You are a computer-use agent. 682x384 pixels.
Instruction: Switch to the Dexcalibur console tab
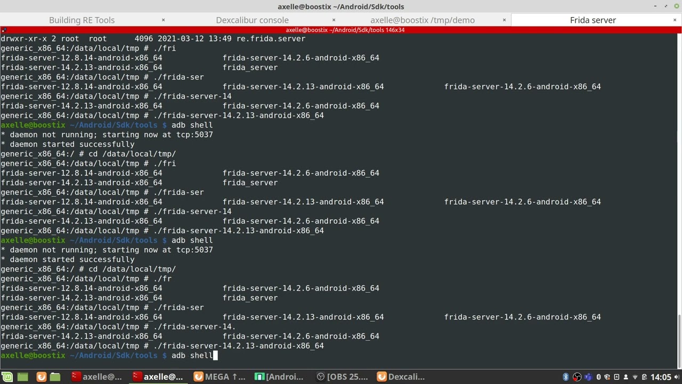(252, 20)
